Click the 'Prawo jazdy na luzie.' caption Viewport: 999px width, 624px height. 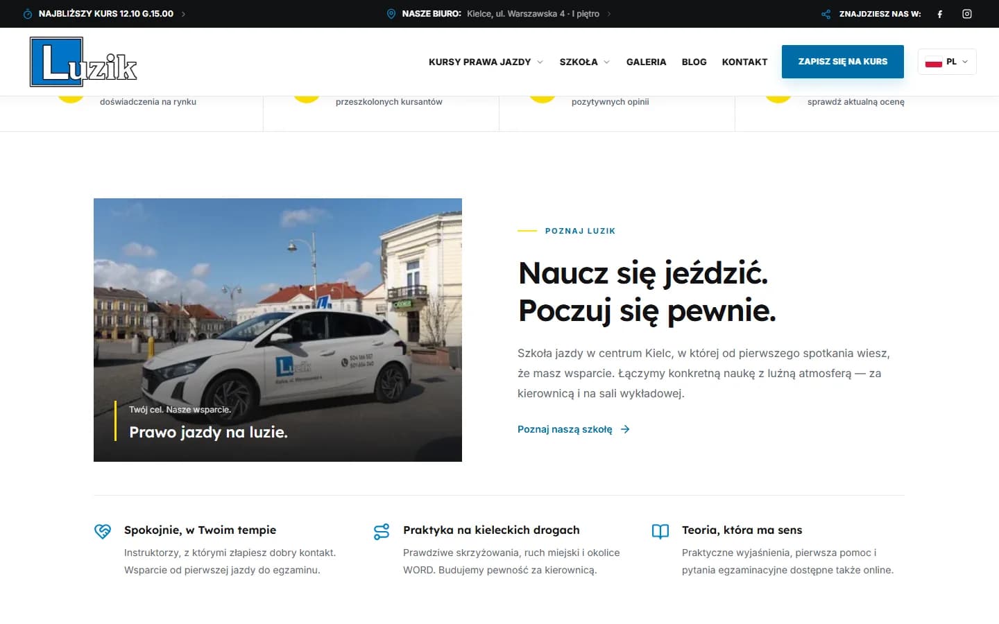(208, 432)
